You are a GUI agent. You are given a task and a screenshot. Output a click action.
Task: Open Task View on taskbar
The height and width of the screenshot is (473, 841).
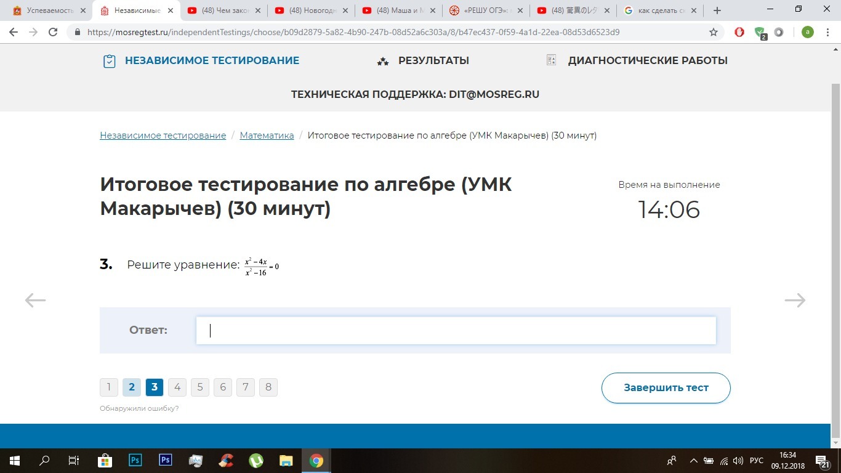74,461
